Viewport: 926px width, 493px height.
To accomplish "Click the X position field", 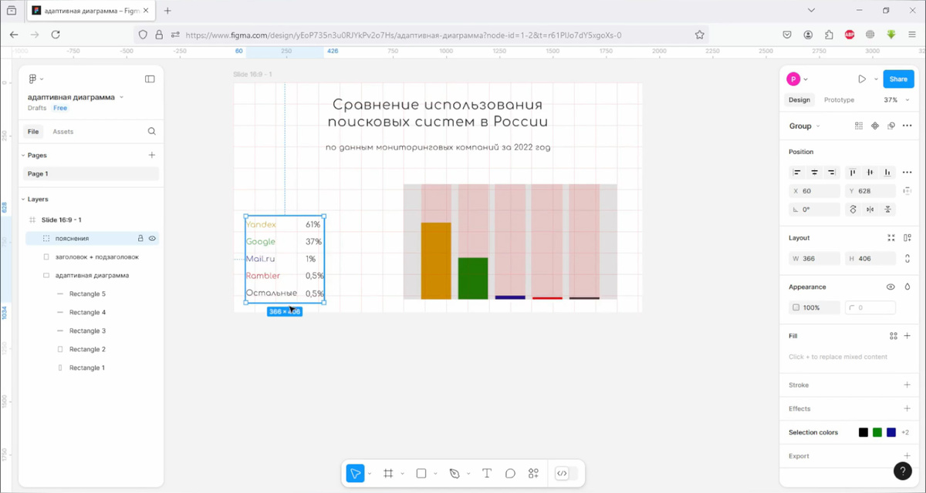I will click(x=814, y=191).
